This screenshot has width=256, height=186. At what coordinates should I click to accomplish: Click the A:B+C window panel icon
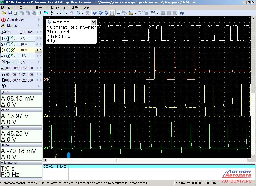click(x=153, y=13)
